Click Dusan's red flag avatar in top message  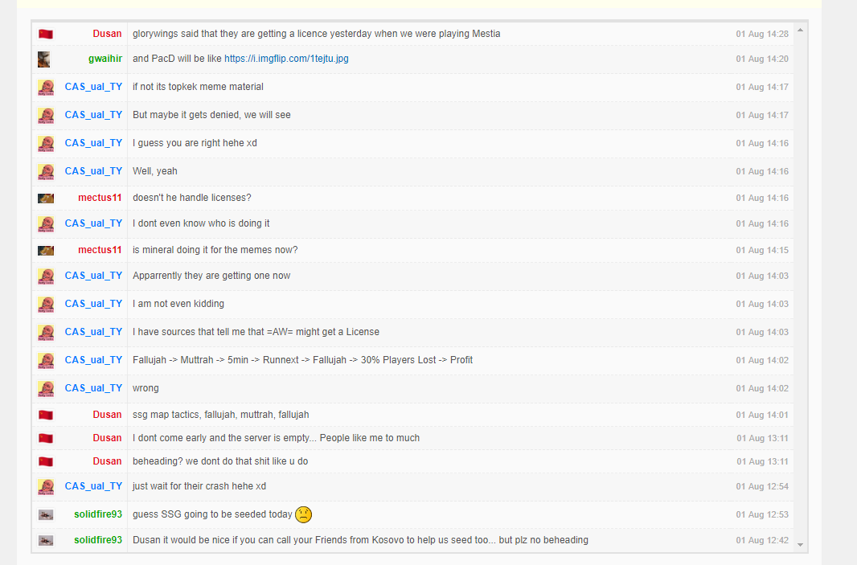click(x=46, y=34)
